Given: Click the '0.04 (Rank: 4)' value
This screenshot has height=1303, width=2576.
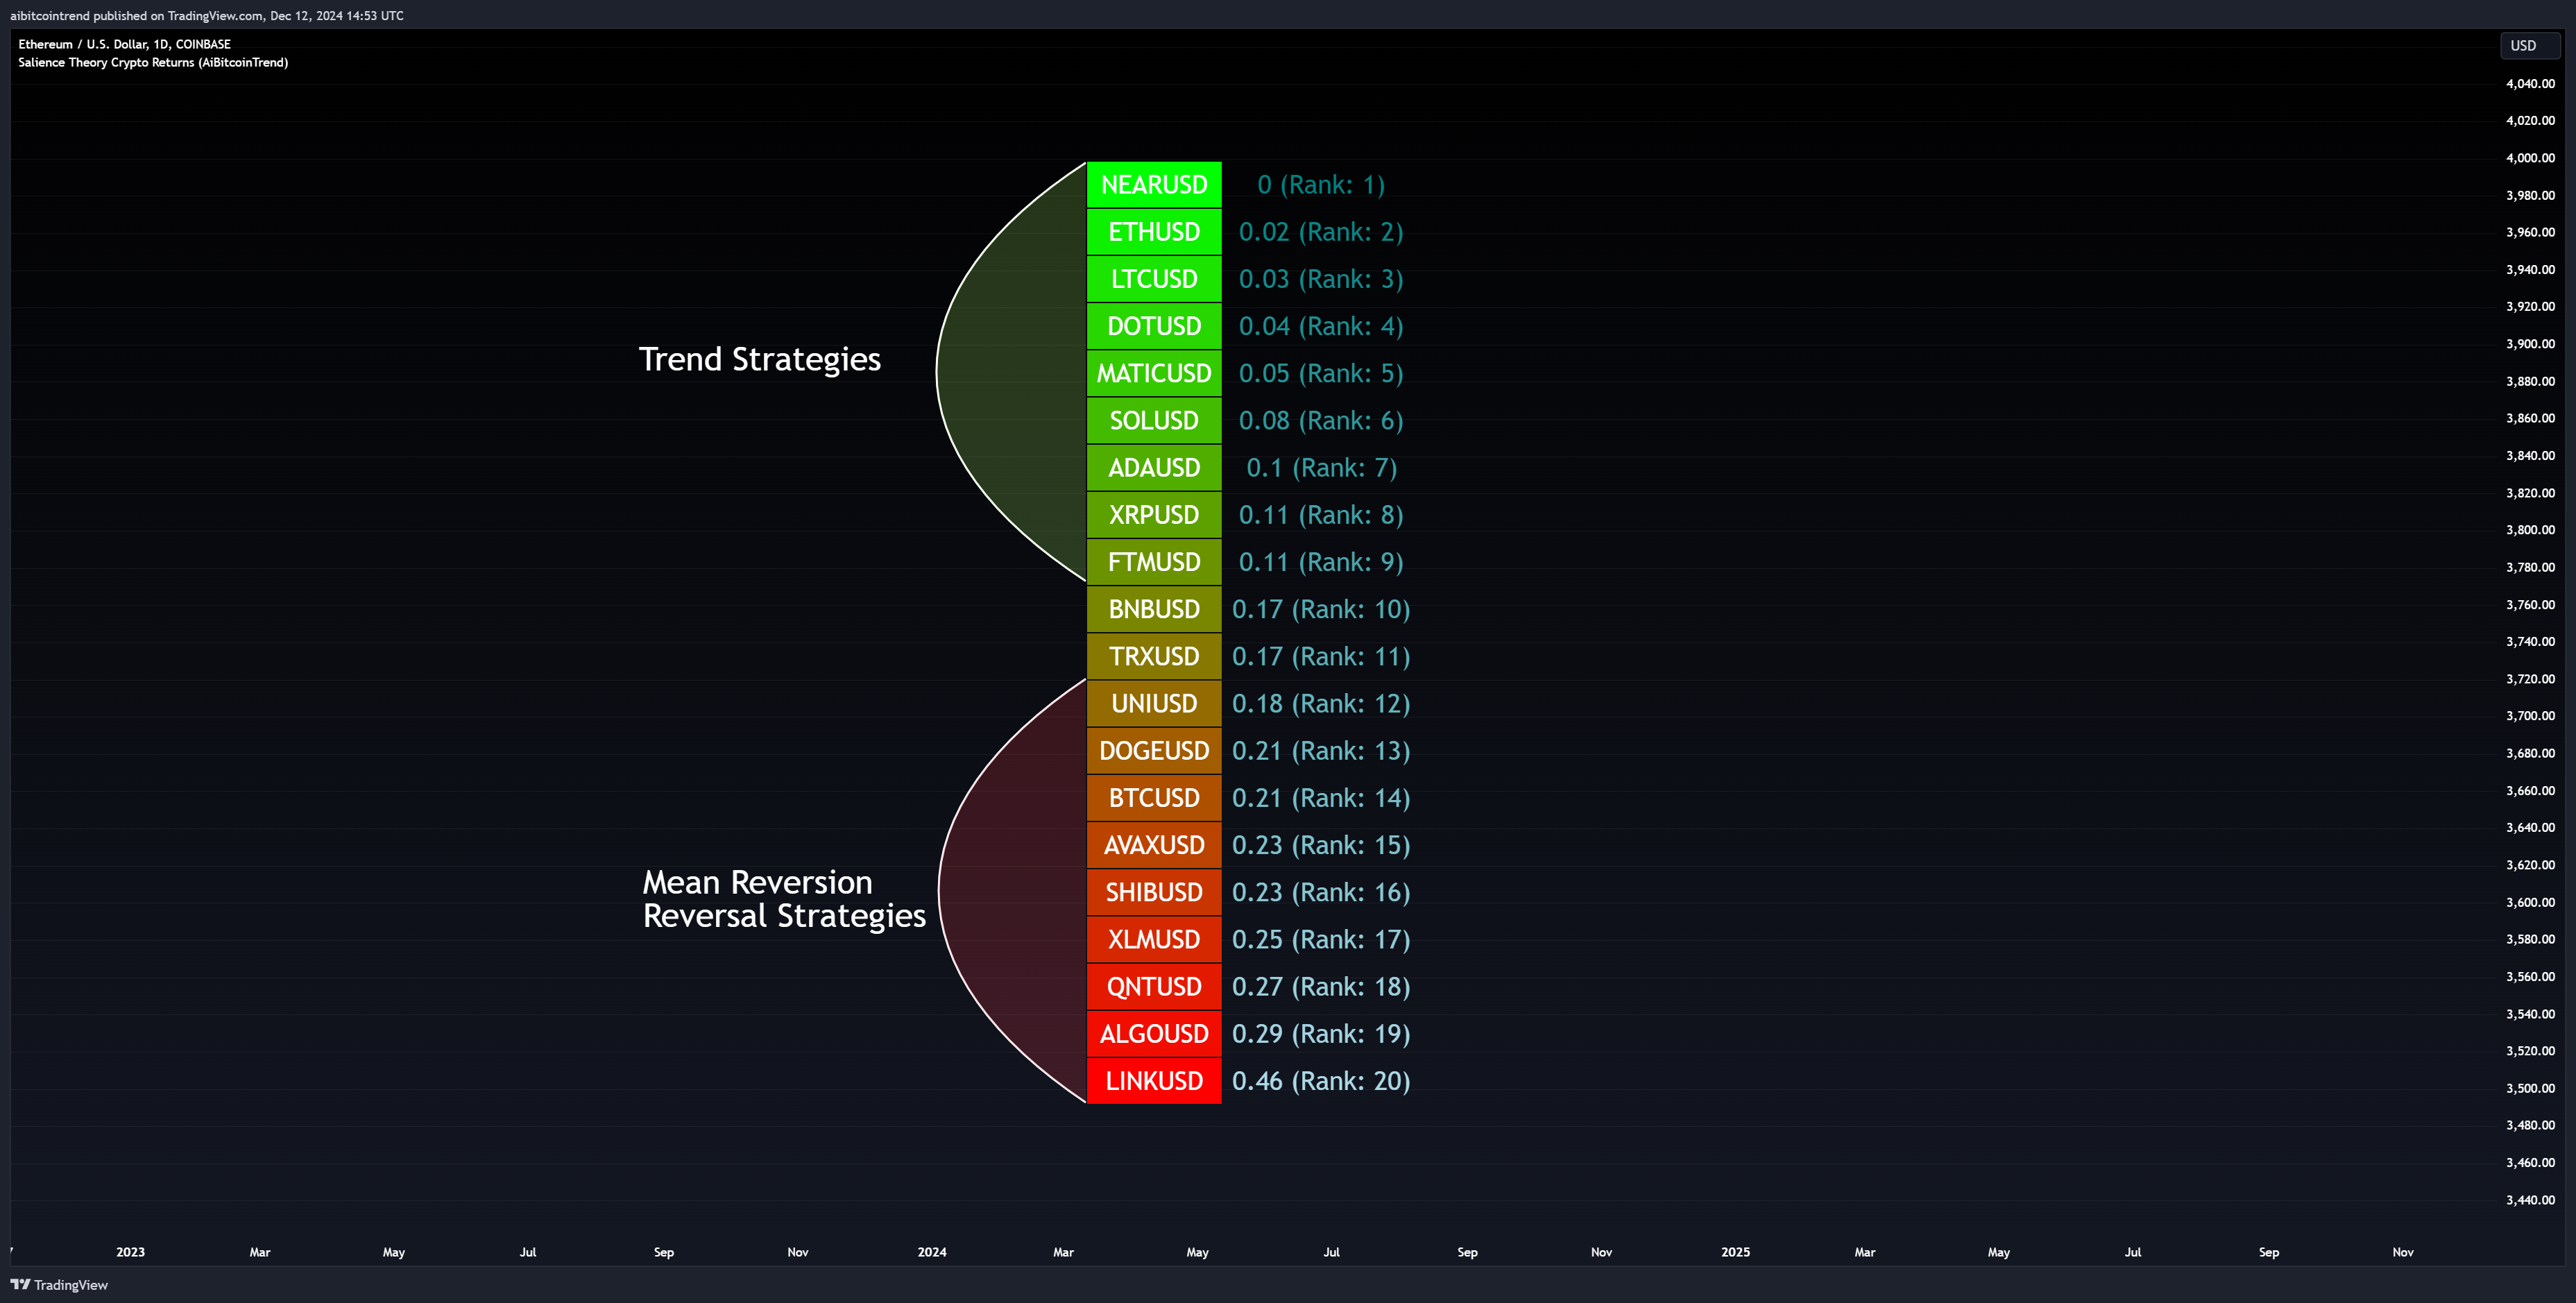Looking at the screenshot, I should point(1321,326).
